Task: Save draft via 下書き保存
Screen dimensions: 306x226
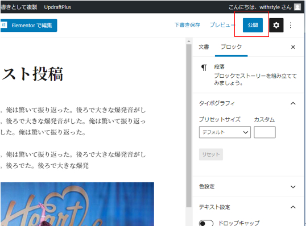Action: point(187,25)
